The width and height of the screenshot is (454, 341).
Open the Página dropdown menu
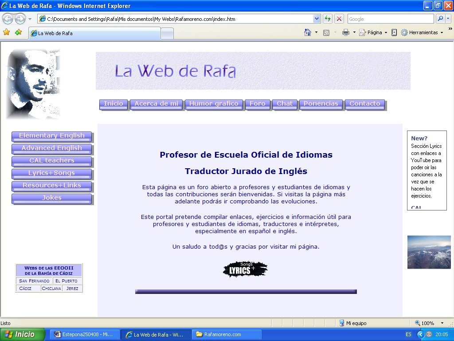373,32
